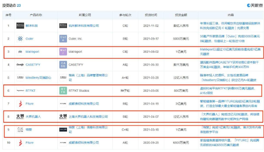Open the 大界机器人 product link

pyautogui.click(x=33, y=117)
